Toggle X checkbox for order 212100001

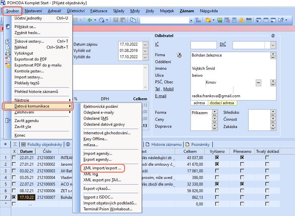[14, 157]
